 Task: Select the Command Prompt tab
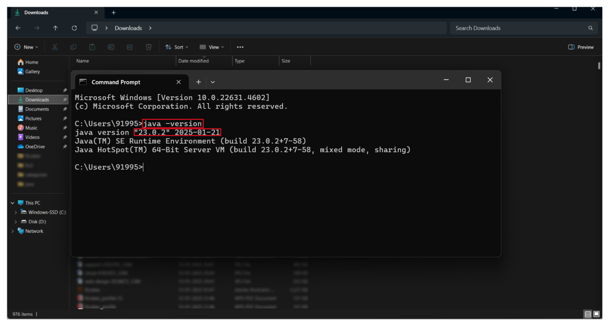[x=132, y=82]
